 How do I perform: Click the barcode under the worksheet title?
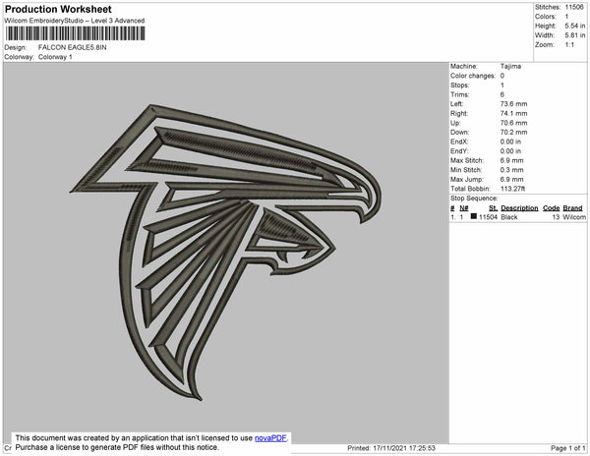[x=75, y=33]
